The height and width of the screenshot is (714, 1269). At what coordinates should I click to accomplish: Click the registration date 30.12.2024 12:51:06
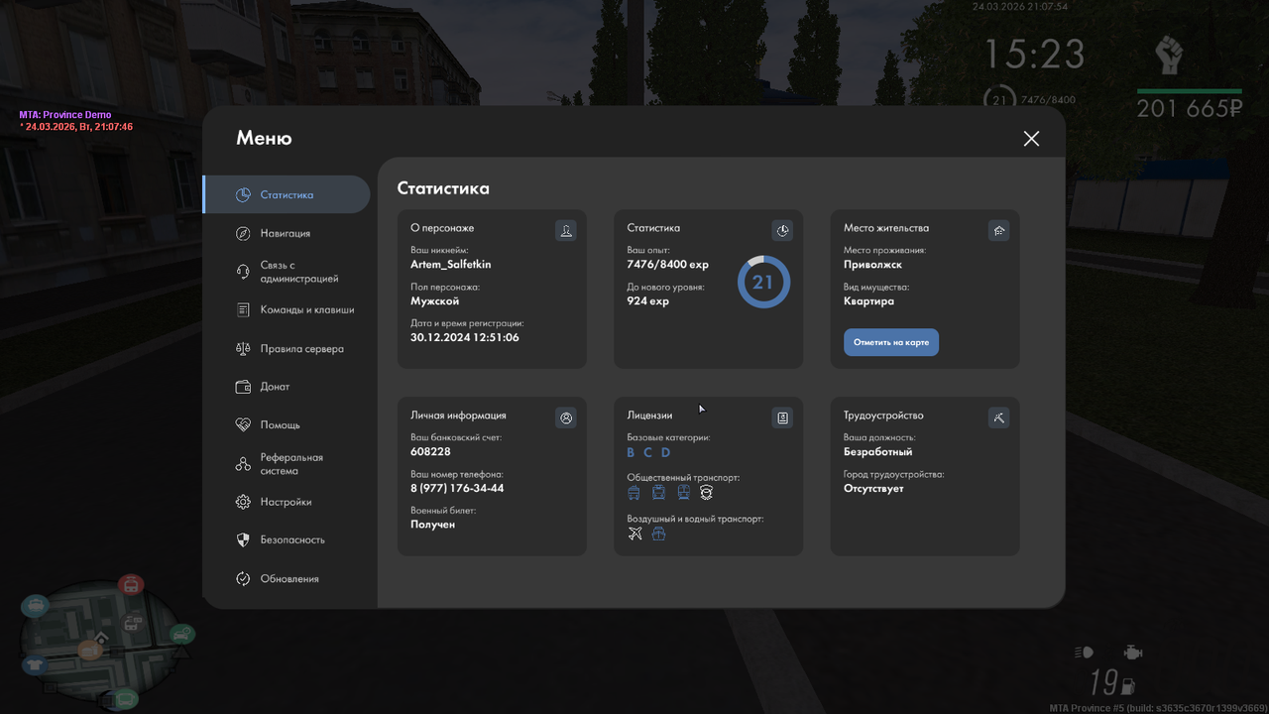click(x=465, y=337)
